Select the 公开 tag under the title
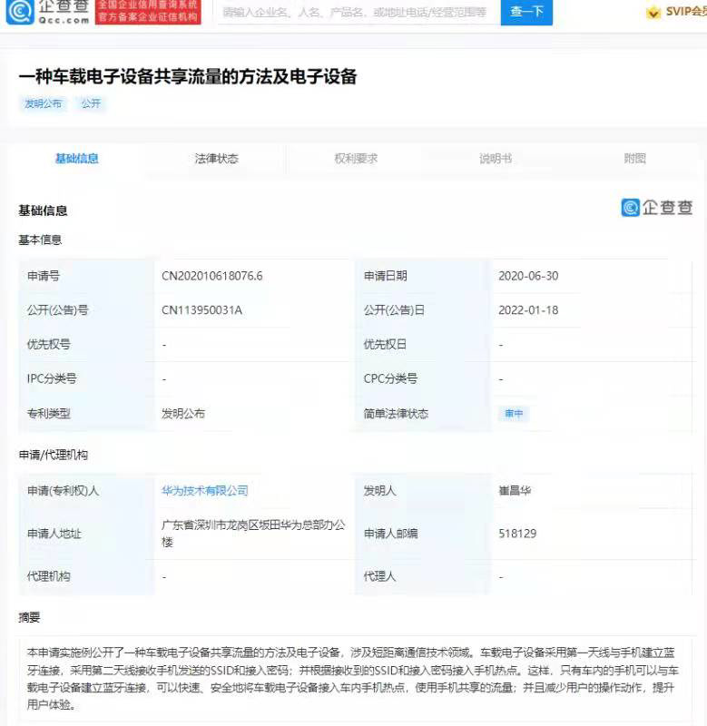 91,104
